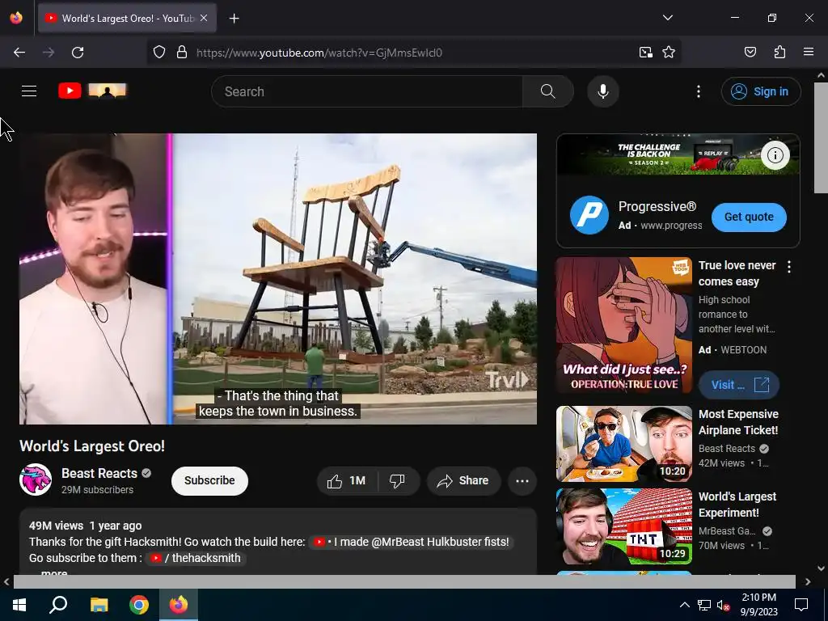Click the Sign in button
828x621 pixels.
[x=760, y=91]
